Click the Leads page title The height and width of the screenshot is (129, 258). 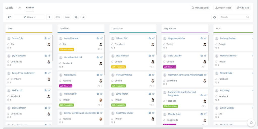click(x=9, y=8)
